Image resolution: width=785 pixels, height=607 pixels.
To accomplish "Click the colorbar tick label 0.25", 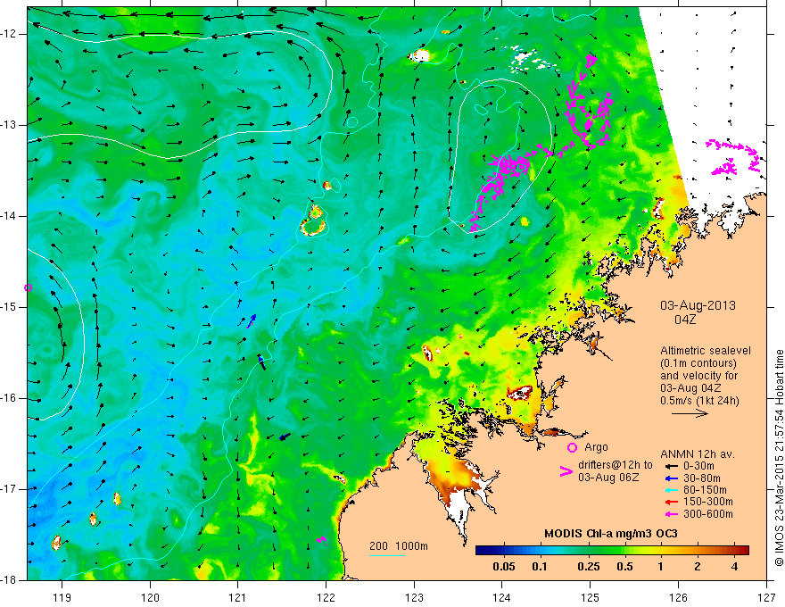I will coord(588,567).
